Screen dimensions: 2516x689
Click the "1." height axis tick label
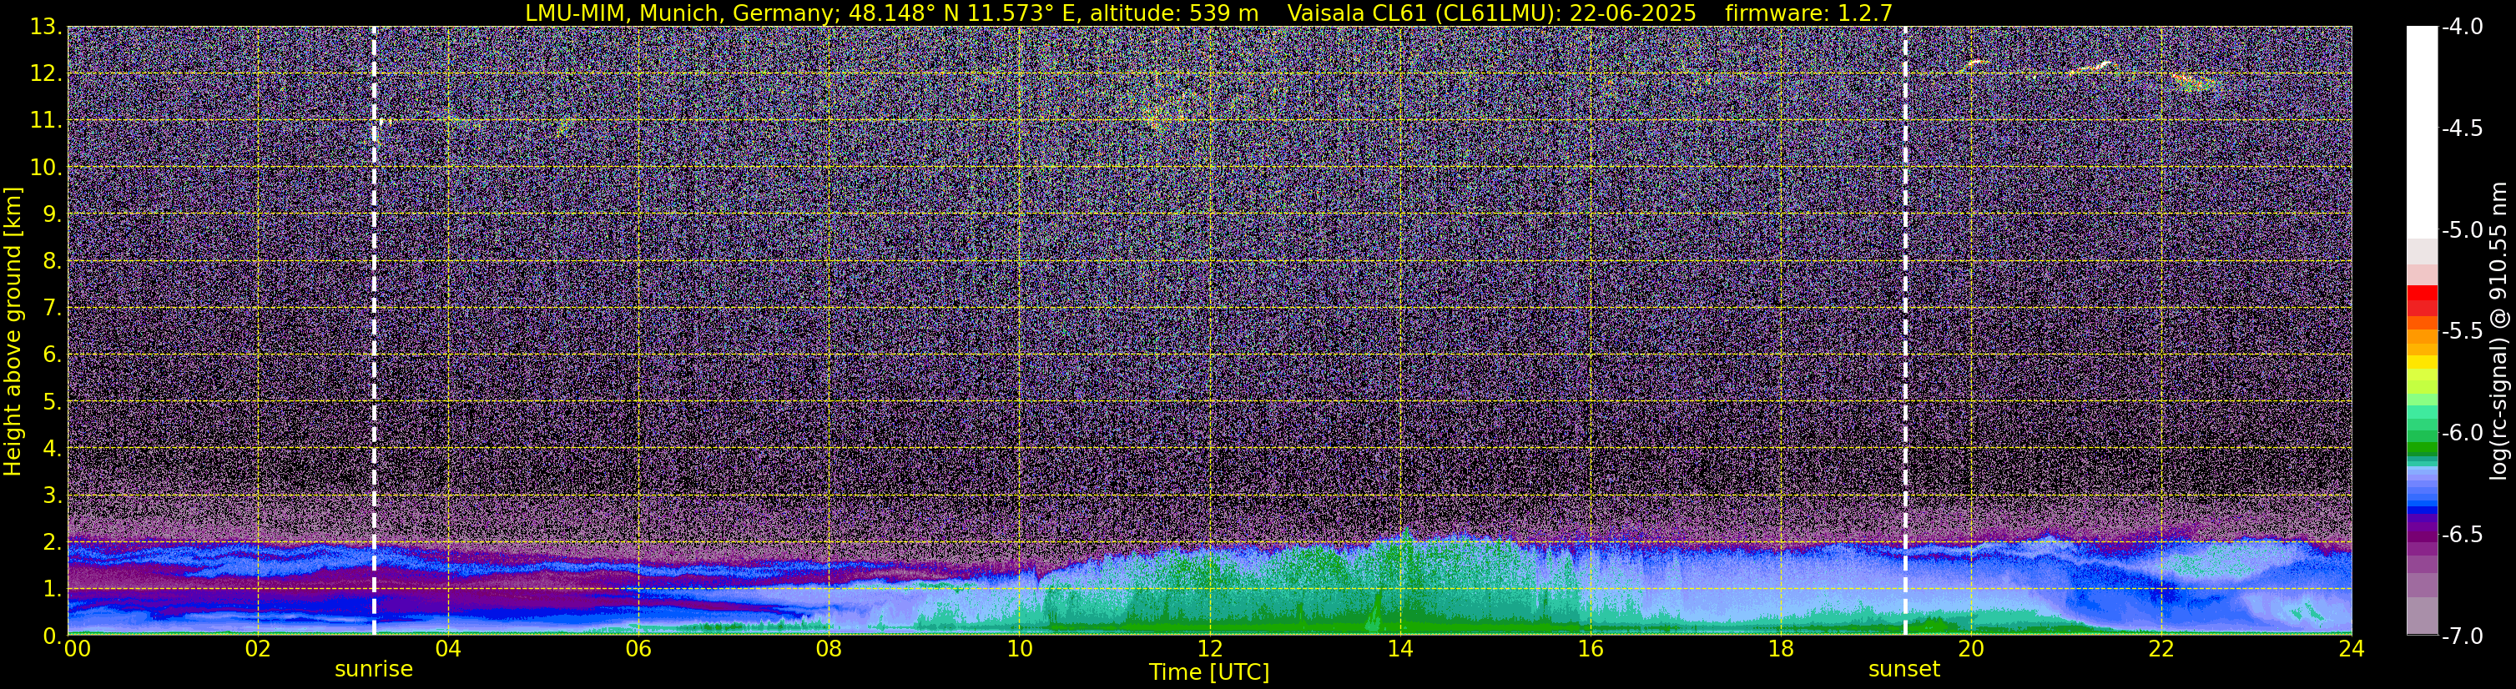pyautogui.click(x=53, y=590)
